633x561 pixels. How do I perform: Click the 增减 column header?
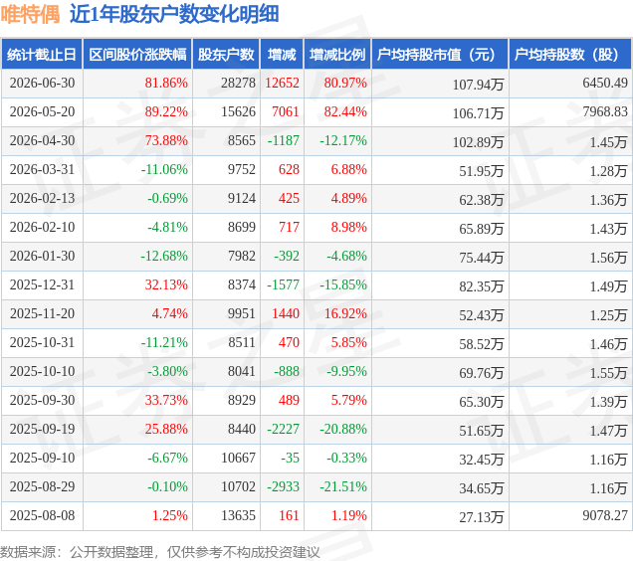[282, 54]
